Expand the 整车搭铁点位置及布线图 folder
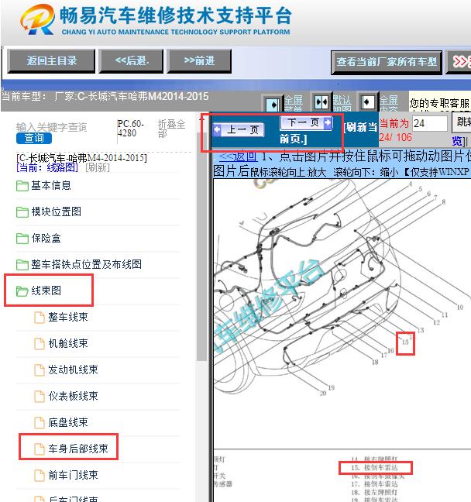The width and height of the screenshot is (471, 502). click(86, 264)
